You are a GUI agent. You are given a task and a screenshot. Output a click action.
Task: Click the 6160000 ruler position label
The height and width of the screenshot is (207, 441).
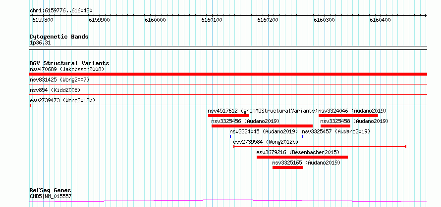click(156, 20)
